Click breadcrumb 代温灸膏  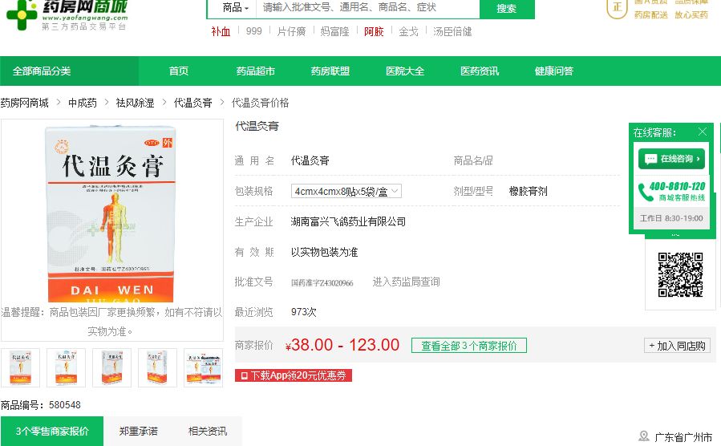click(x=192, y=103)
